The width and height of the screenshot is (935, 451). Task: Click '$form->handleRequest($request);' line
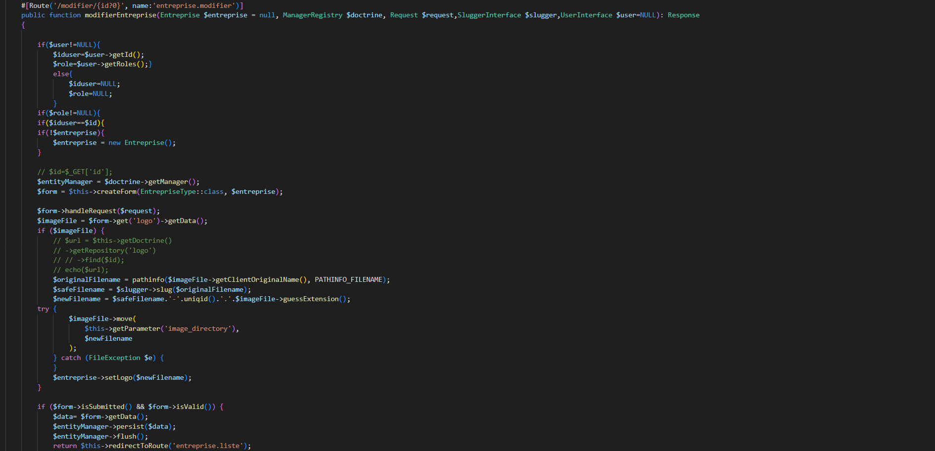[x=98, y=211]
